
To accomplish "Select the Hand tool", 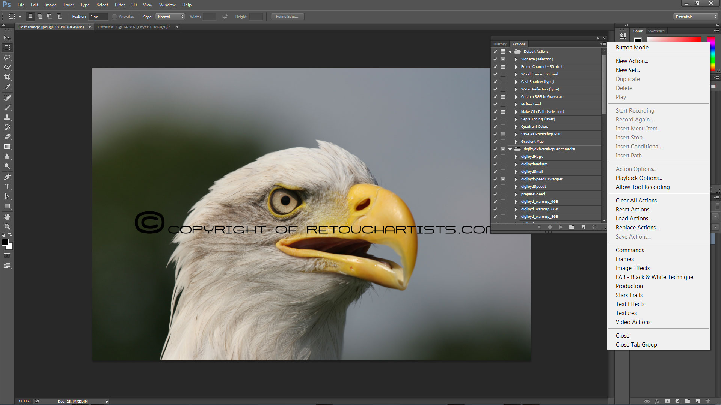I will (7, 217).
